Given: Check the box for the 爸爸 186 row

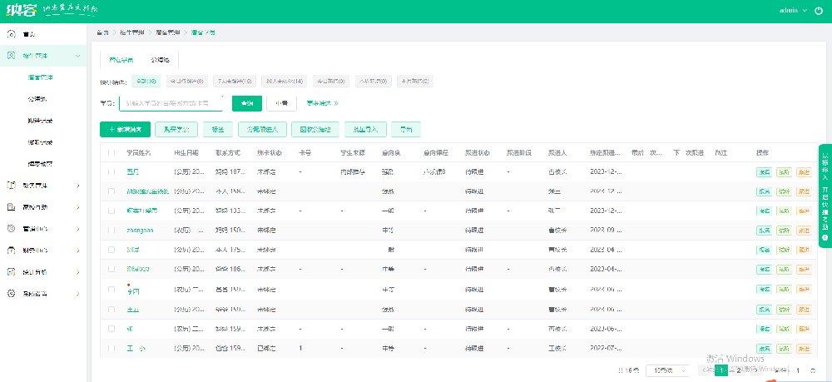Looking at the screenshot, I should 111,269.
